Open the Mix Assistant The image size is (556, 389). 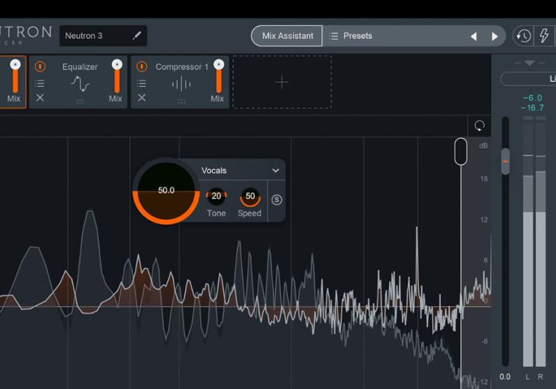point(287,36)
